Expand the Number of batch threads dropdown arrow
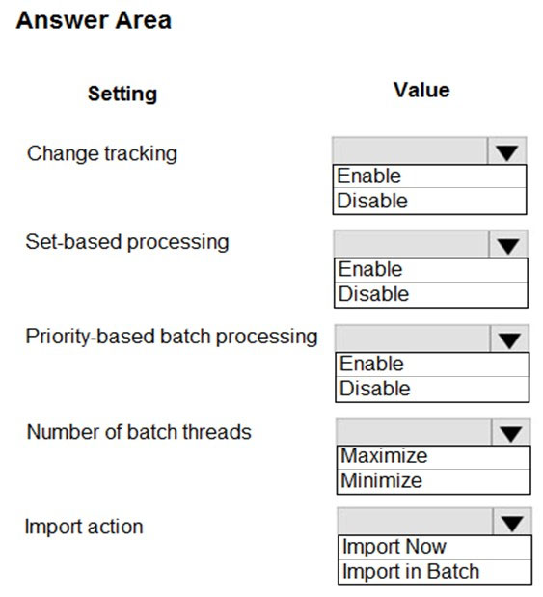 click(x=511, y=432)
